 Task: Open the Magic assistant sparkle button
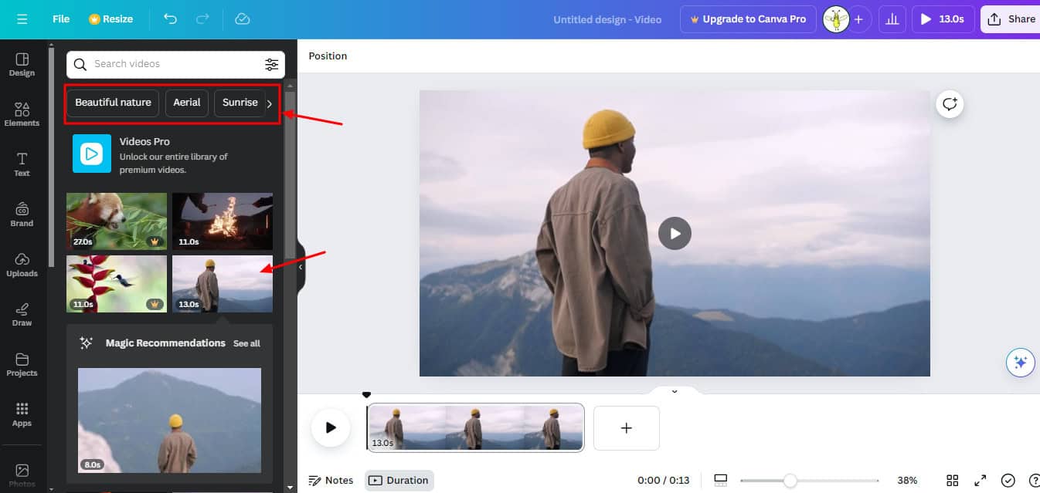(x=1020, y=362)
